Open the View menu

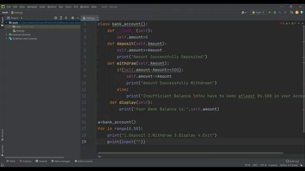click(x=22, y=7)
